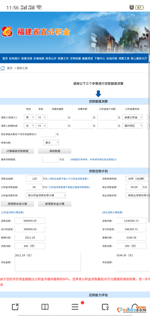
Task: Tap provident fund monthly repayment text area
Action: [48, 262]
